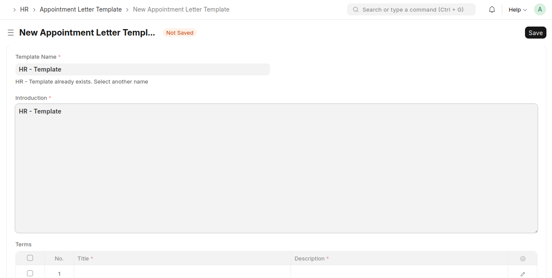Click the Description cell in row 1
The width and height of the screenshot is (552, 278).
399,273
